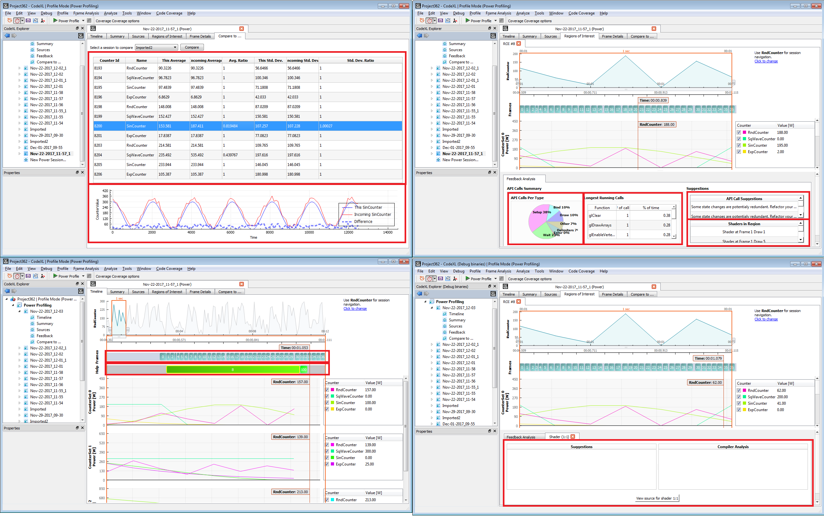The height and width of the screenshot is (516, 824).
Task: Click Analyze mode icon in Debug binaries window toolbar
Action: 448,279
